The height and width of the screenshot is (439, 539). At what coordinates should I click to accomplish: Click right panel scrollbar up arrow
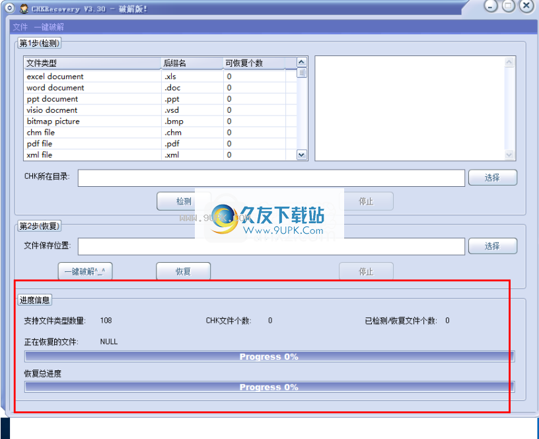pos(509,62)
